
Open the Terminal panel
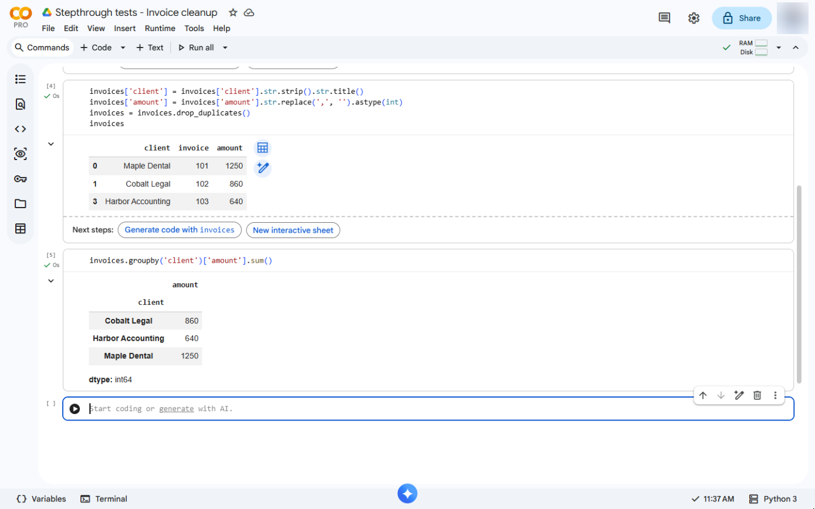[x=104, y=499]
